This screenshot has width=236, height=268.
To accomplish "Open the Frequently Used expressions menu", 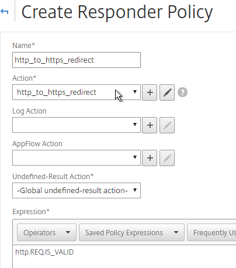I will point(211,232).
